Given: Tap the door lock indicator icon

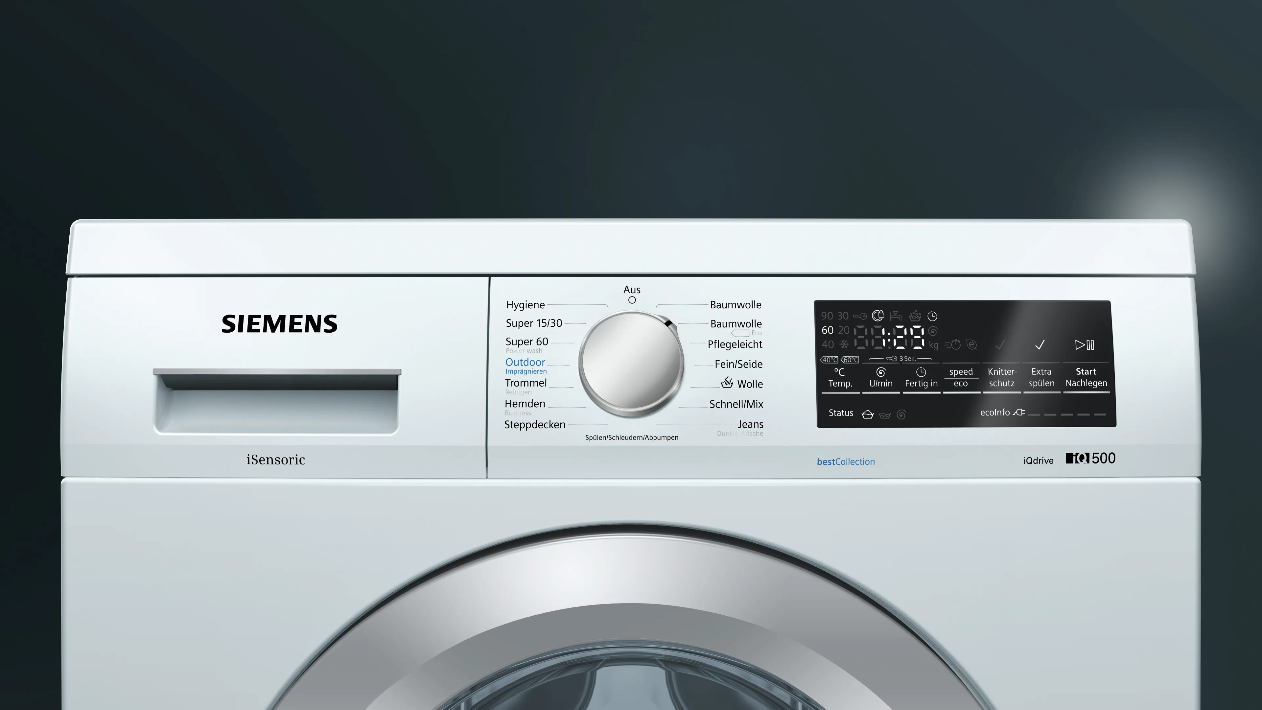Looking at the screenshot, I should coord(878,316).
